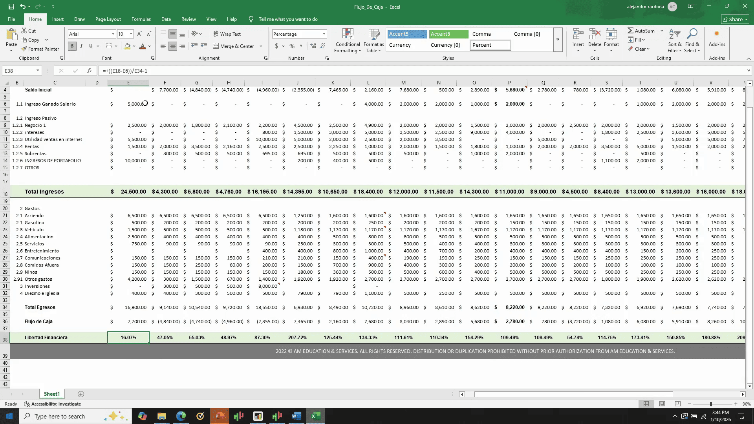Expand the Name Box dropdown arrow
The width and height of the screenshot is (754, 424).
[38, 71]
